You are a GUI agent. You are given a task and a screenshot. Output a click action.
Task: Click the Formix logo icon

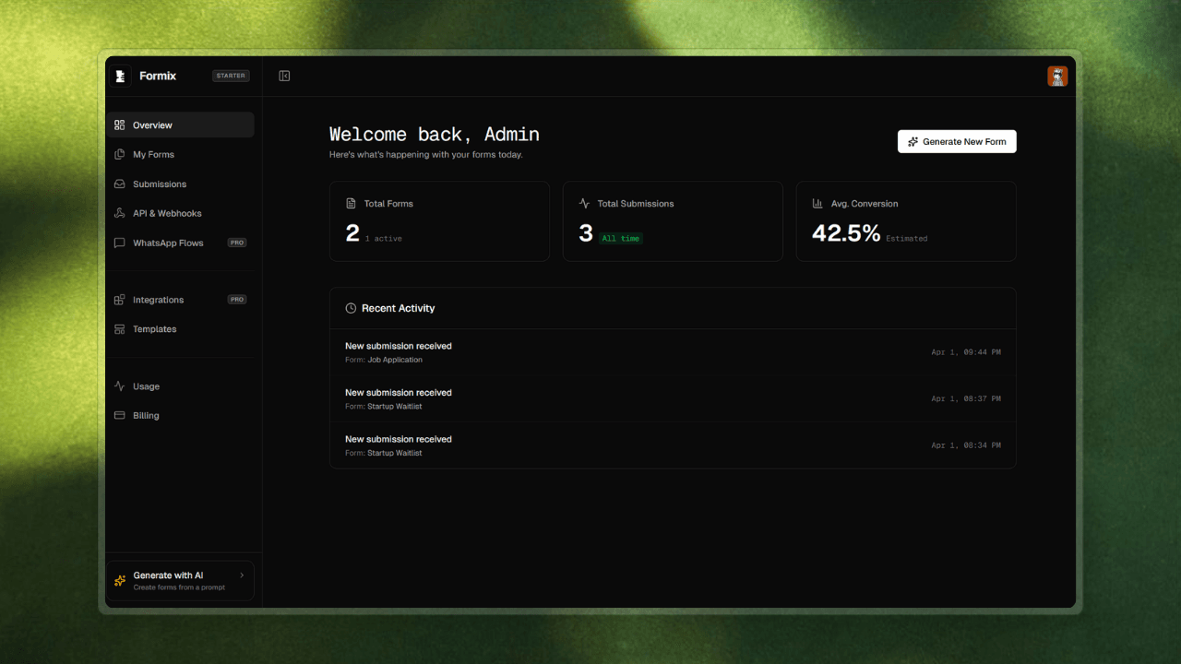coord(119,76)
